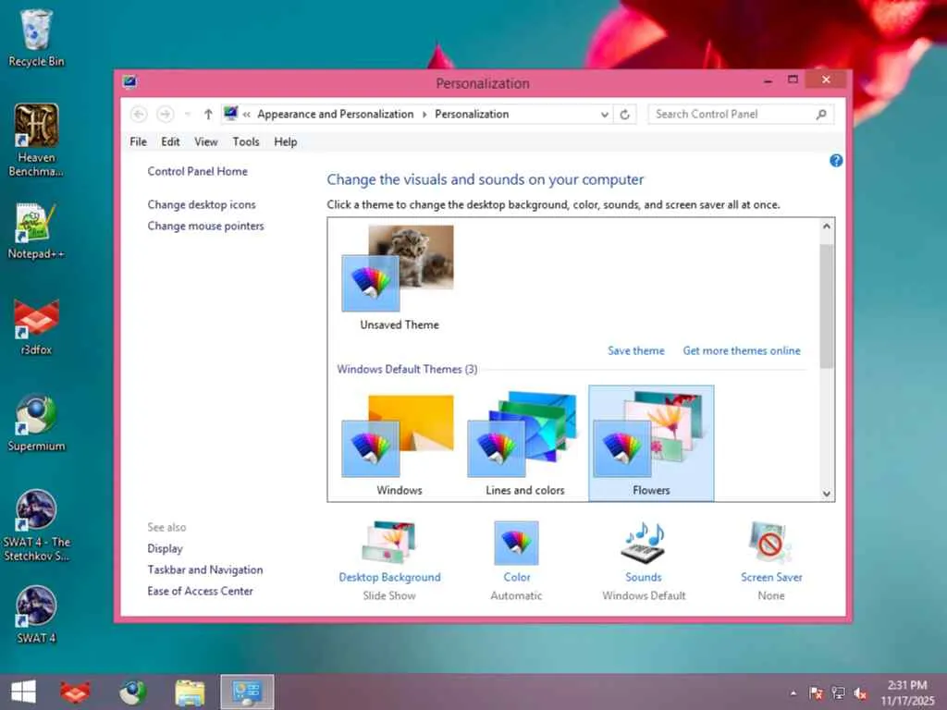Click the Save theme link
Viewport: 947px width, 710px height.
636,350
